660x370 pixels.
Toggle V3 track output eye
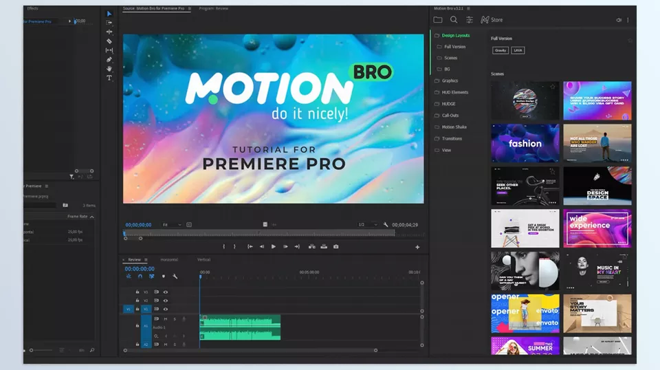(x=166, y=292)
